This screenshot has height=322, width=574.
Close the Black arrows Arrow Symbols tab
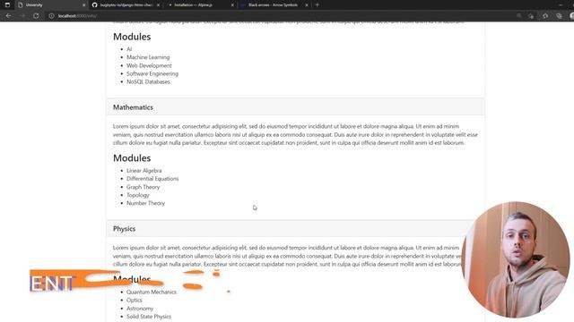coord(307,5)
